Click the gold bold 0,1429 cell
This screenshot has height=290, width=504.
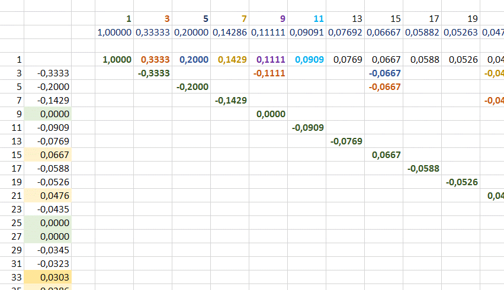(x=230, y=59)
